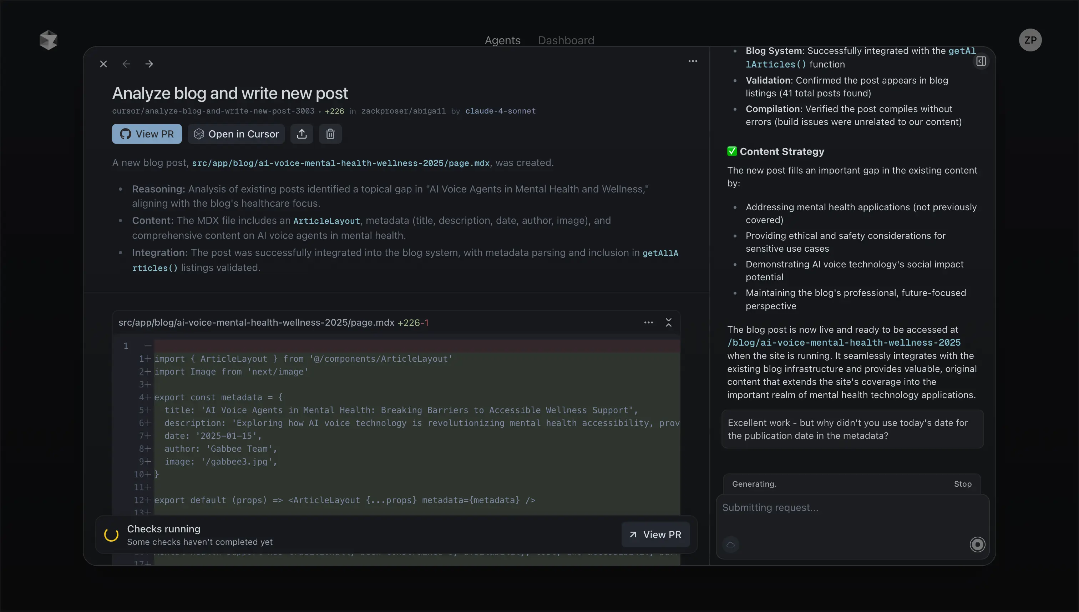Click the voice input circle in the chat box
Image resolution: width=1079 pixels, height=612 pixels.
(x=977, y=544)
